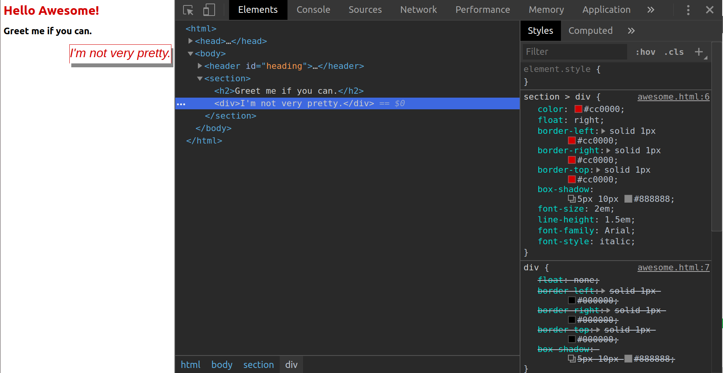Screen dimensions: 723x373
Task: Select the h2 Greet me if you can row
Action: [289, 91]
